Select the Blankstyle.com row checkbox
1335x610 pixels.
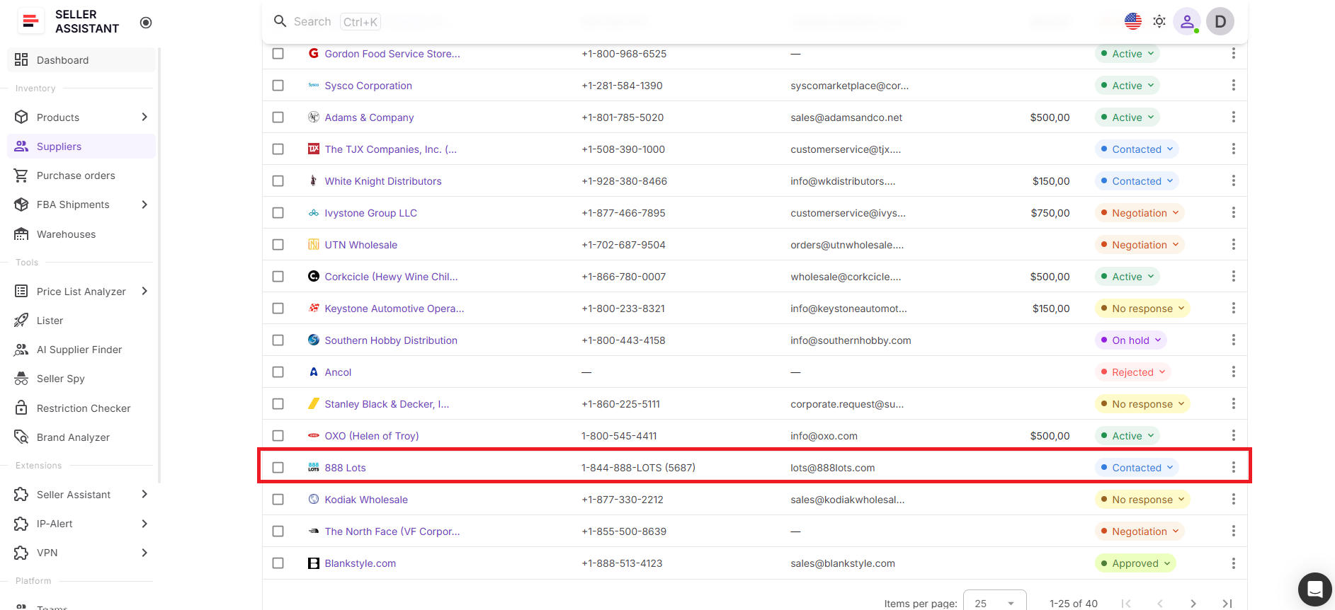point(278,563)
